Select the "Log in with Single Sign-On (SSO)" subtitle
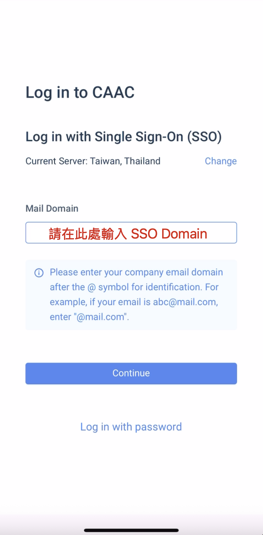Image resolution: width=263 pixels, height=535 pixels. 124,137
